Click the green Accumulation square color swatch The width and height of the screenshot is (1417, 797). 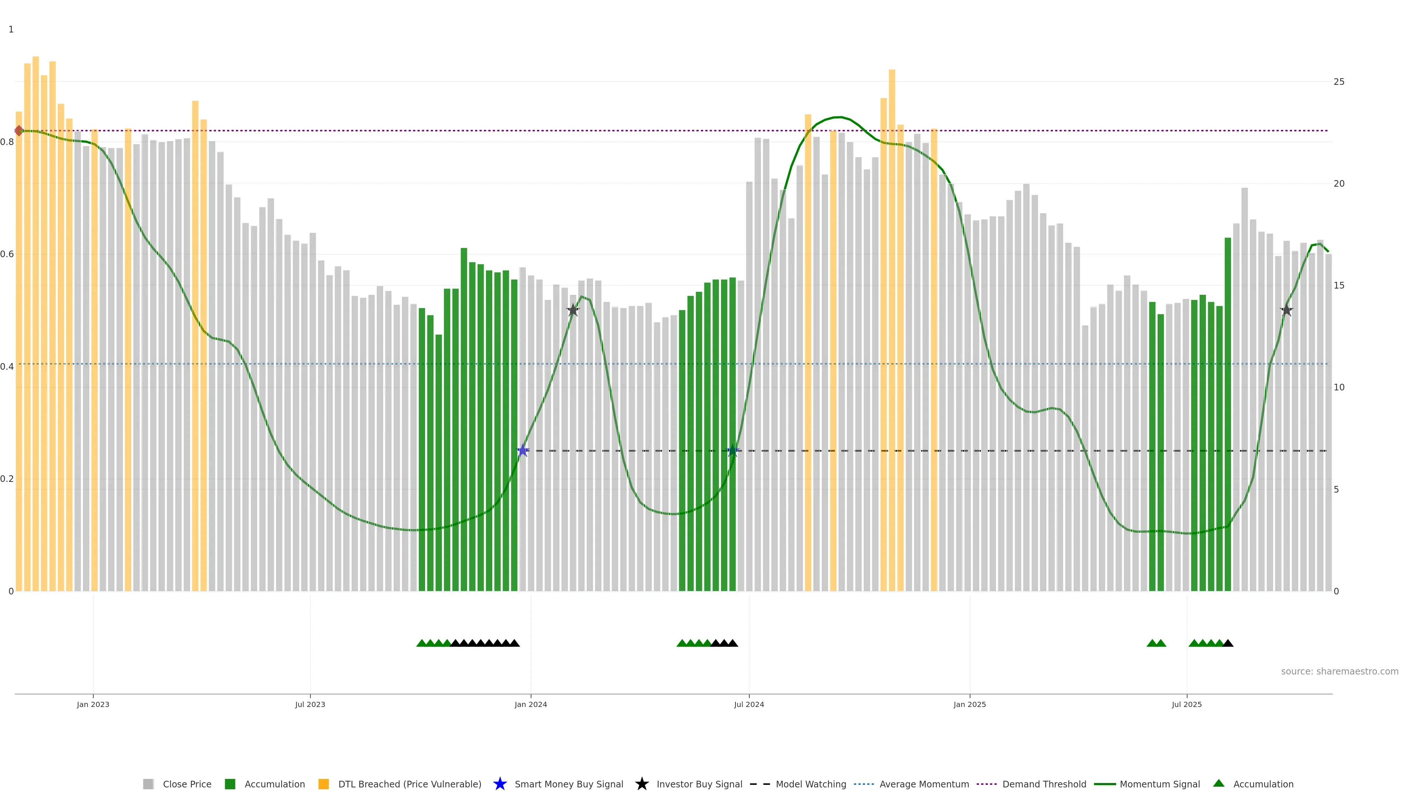click(x=230, y=784)
